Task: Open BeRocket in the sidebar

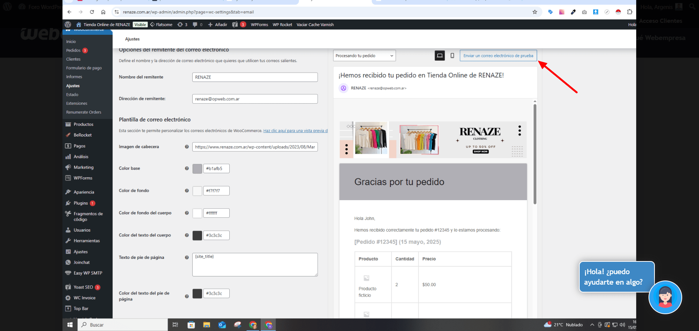Action: click(x=83, y=135)
